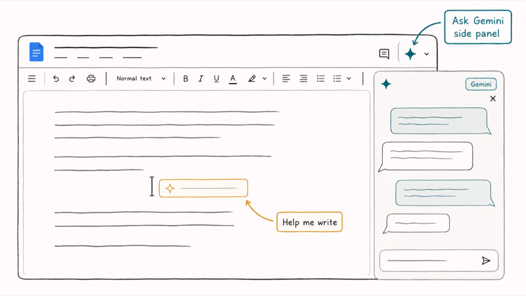The width and height of the screenshot is (526, 296).
Task: Select the highlighter pen tool
Action: (252, 78)
